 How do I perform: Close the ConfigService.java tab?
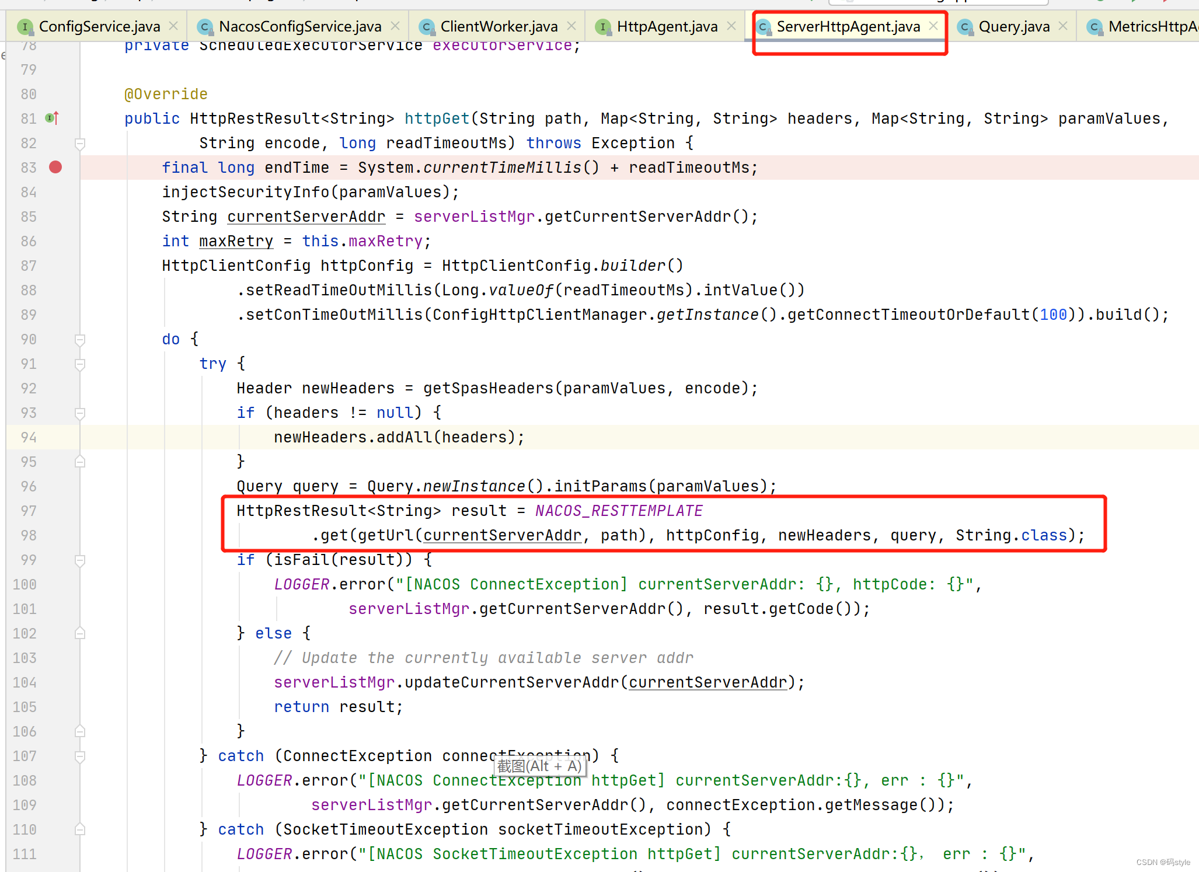[x=173, y=26]
